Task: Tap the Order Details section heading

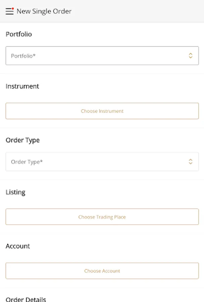Action: pyautogui.click(x=26, y=299)
